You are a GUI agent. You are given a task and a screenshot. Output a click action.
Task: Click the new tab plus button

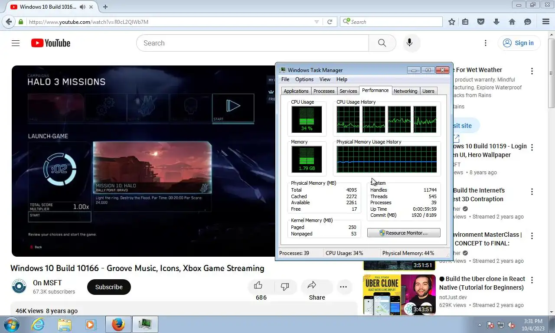pyautogui.click(x=105, y=7)
